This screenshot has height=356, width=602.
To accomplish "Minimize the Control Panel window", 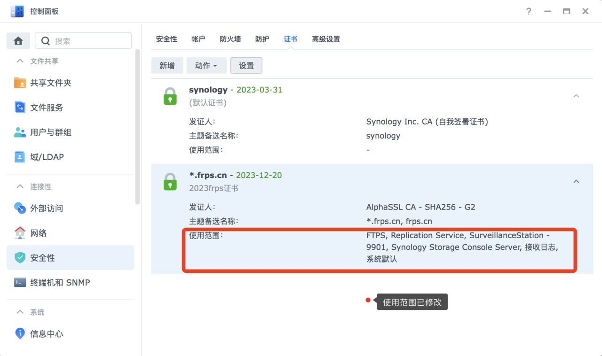I will pyautogui.click(x=548, y=11).
